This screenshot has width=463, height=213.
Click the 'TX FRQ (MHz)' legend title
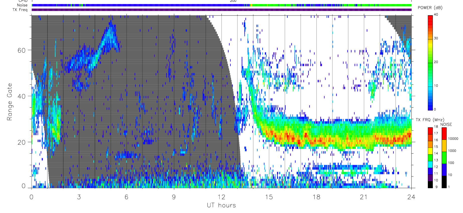(x=430, y=120)
